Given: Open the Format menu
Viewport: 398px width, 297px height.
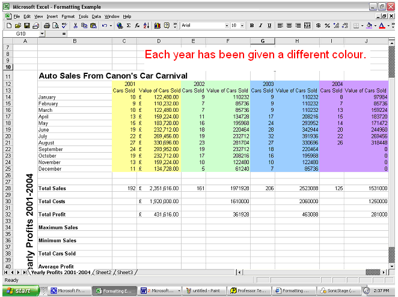Looking at the screenshot, I should [67, 16].
